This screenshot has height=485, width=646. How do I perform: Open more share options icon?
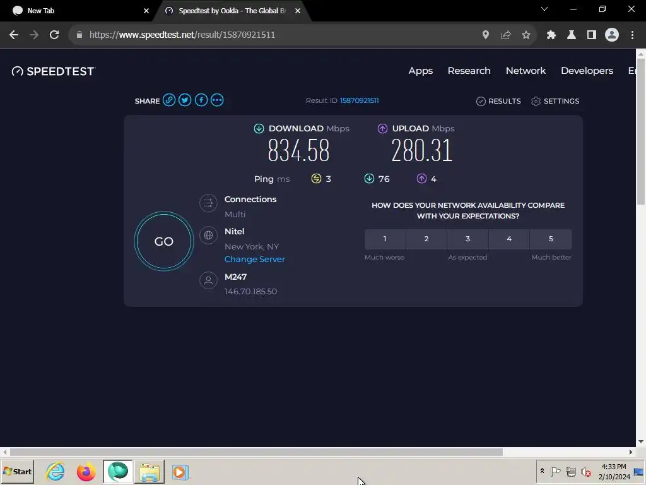(x=217, y=100)
